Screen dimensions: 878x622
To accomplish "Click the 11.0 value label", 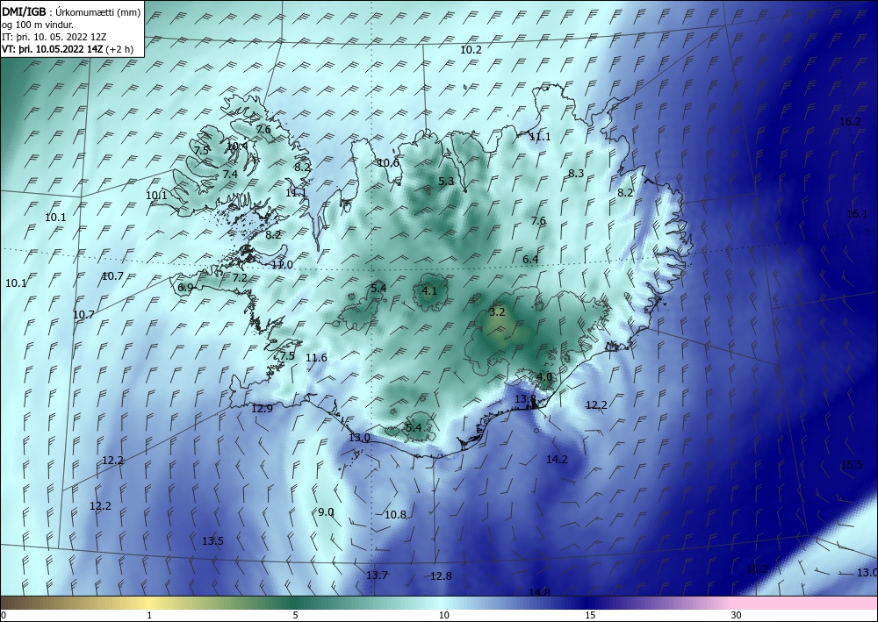I will pyautogui.click(x=282, y=265).
